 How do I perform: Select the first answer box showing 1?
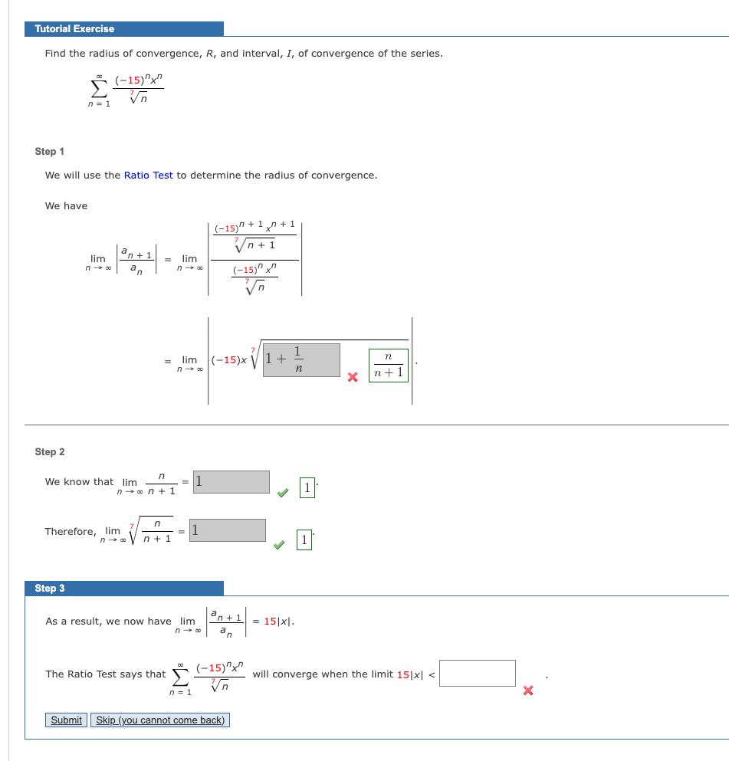point(232,481)
